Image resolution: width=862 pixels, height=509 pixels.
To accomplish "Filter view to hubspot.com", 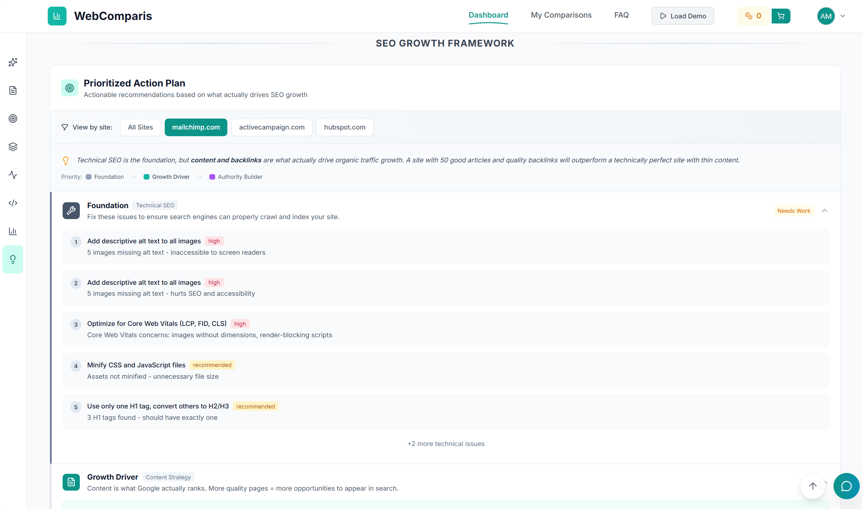I will 344,127.
